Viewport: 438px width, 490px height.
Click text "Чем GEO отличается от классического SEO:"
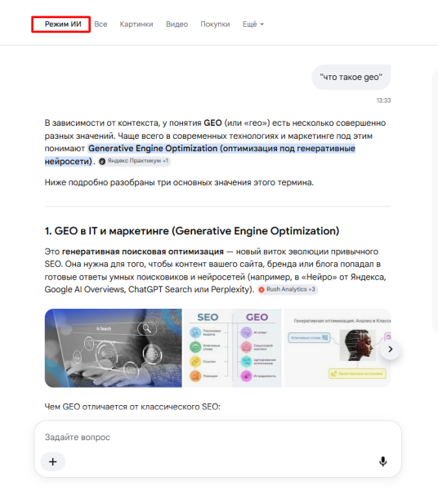(132, 407)
